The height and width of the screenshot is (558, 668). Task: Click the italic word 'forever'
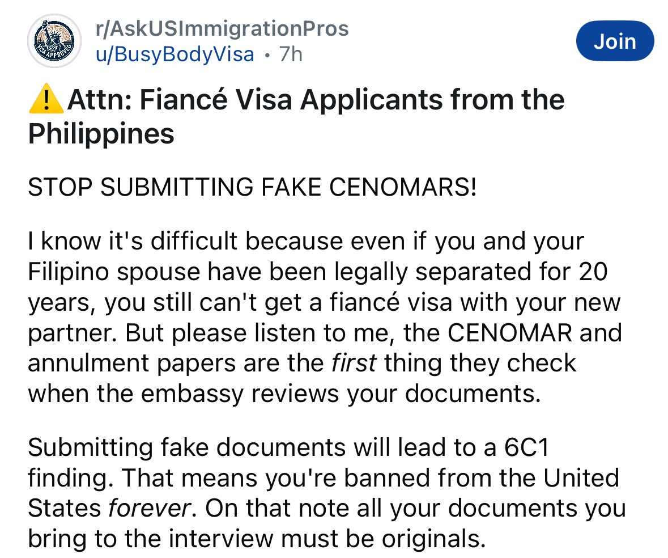click(150, 508)
